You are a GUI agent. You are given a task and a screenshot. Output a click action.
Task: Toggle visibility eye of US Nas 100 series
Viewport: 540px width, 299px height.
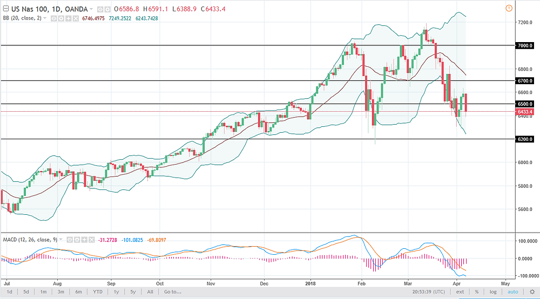coord(100,9)
